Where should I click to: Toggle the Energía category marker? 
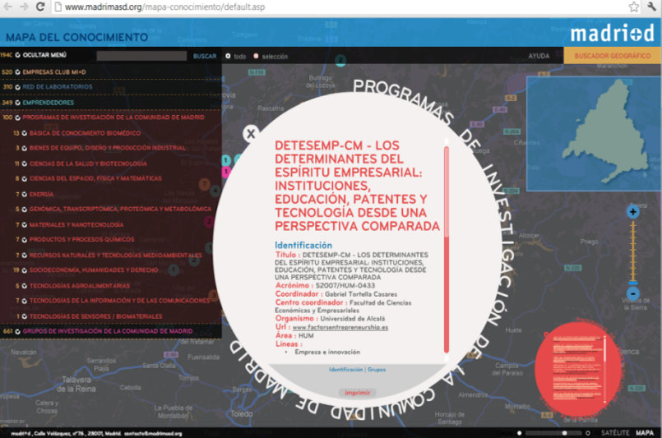tap(24, 195)
